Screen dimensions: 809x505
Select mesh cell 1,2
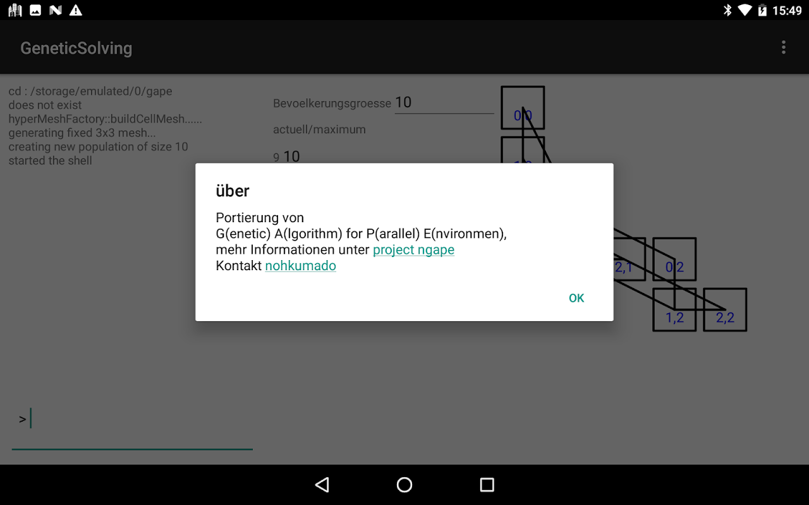click(674, 310)
